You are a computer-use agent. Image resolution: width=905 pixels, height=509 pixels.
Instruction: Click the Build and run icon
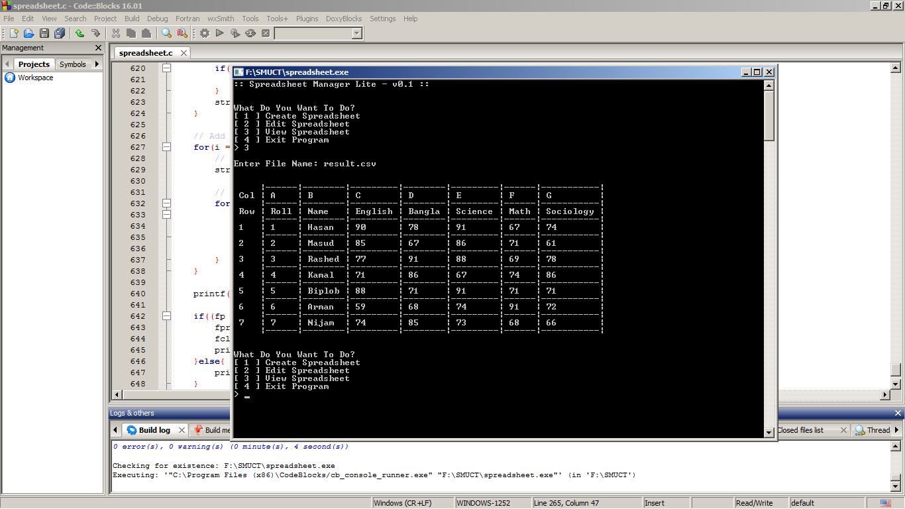pos(235,33)
